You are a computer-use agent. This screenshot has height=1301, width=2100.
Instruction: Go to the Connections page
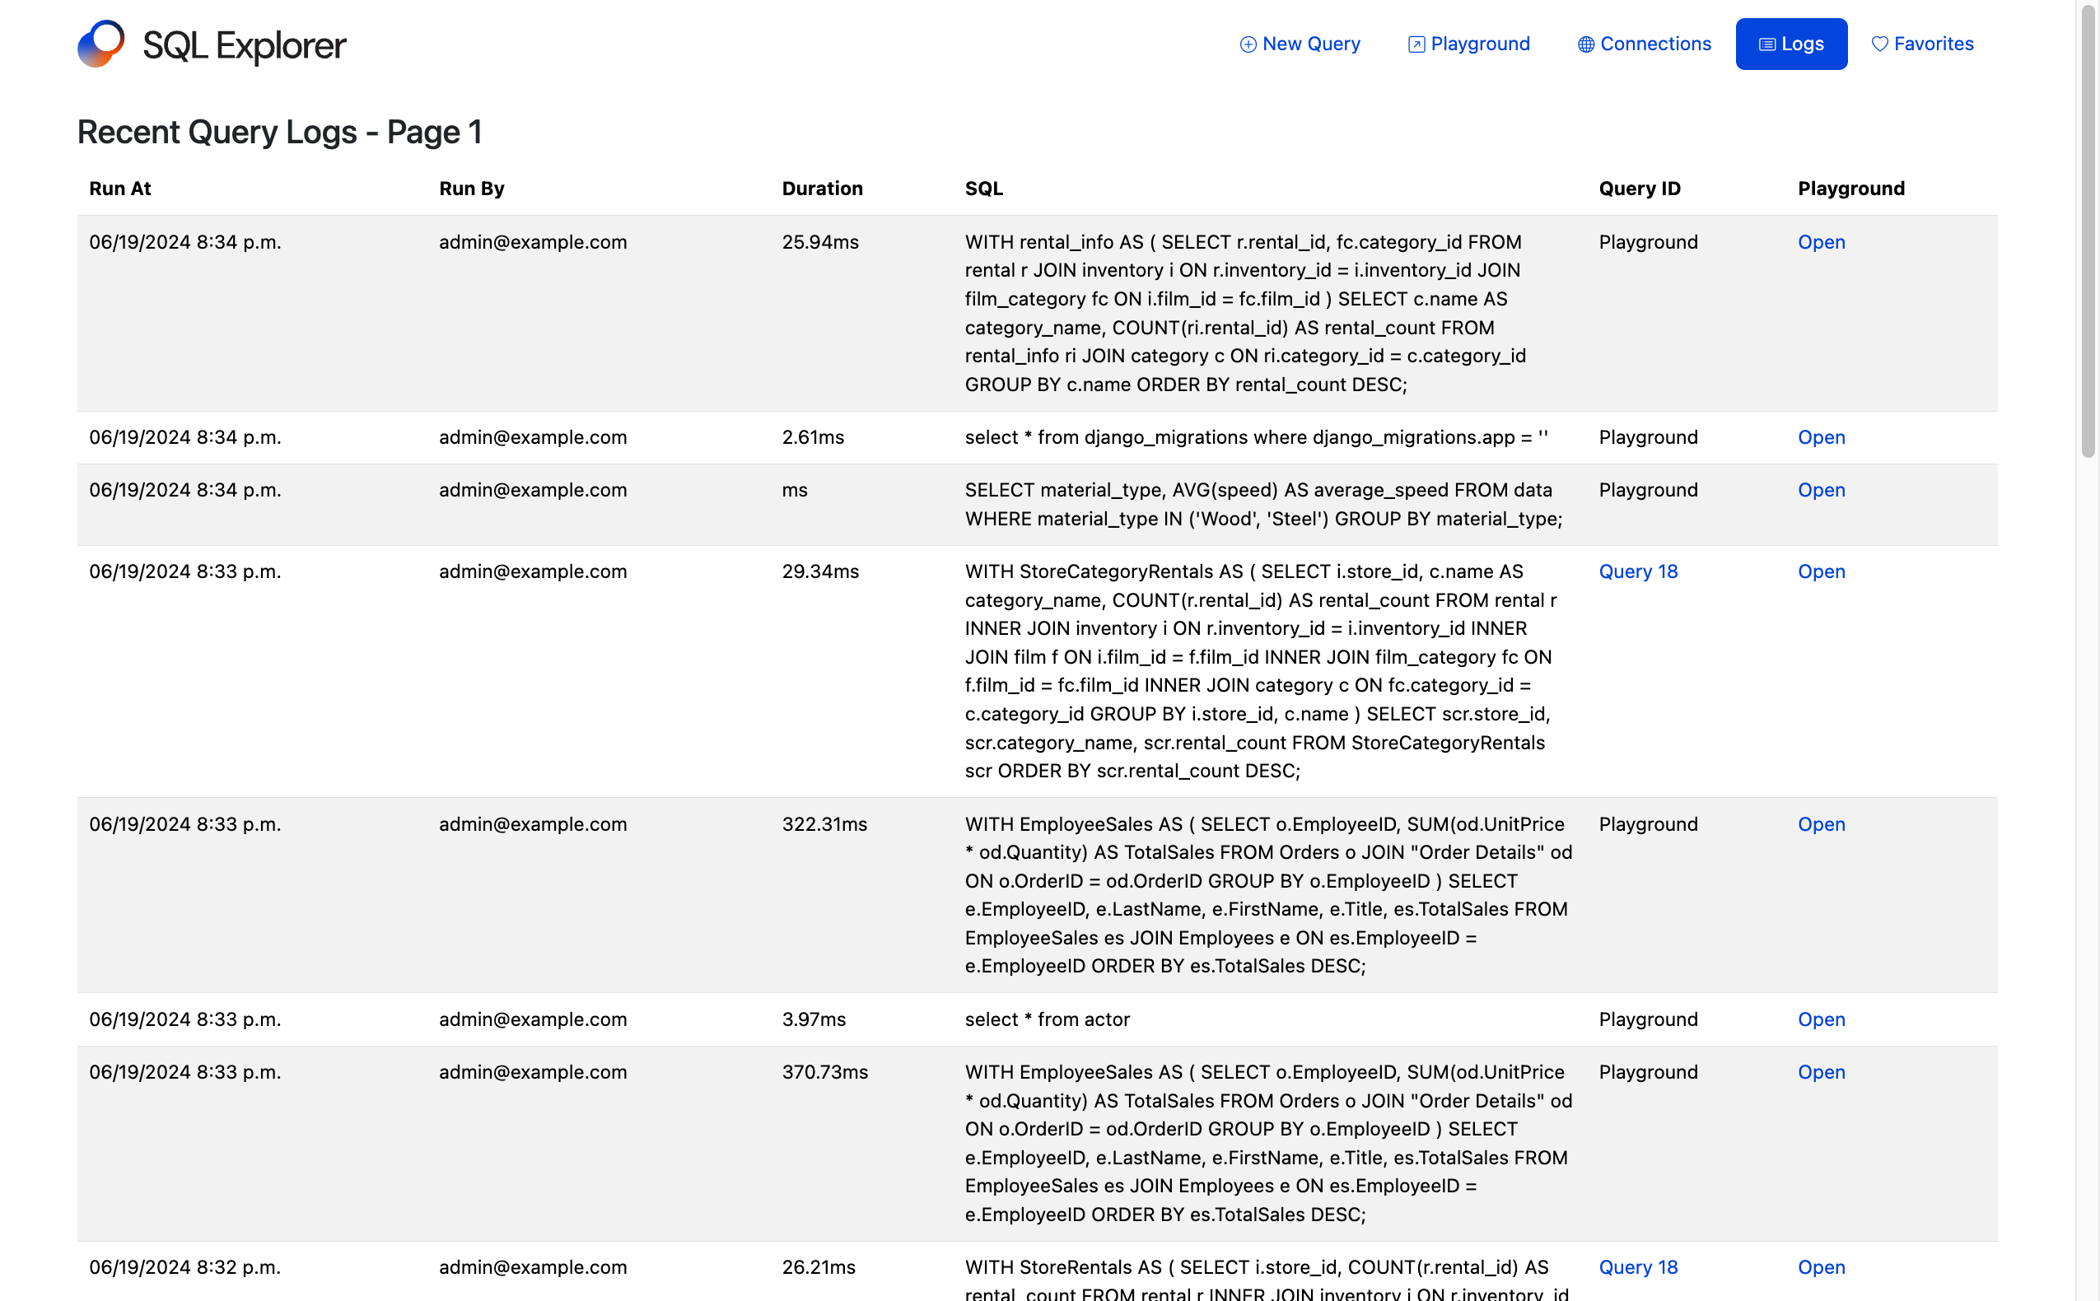pos(1654,44)
